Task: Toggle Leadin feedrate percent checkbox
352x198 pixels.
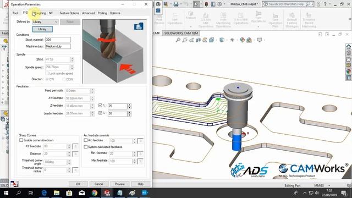Action: tap(100, 113)
